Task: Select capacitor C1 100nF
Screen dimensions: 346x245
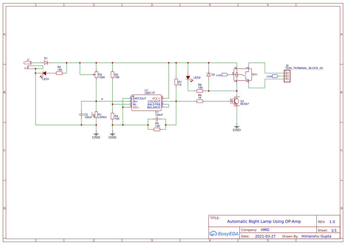Action: pyautogui.click(x=157, y=118)
